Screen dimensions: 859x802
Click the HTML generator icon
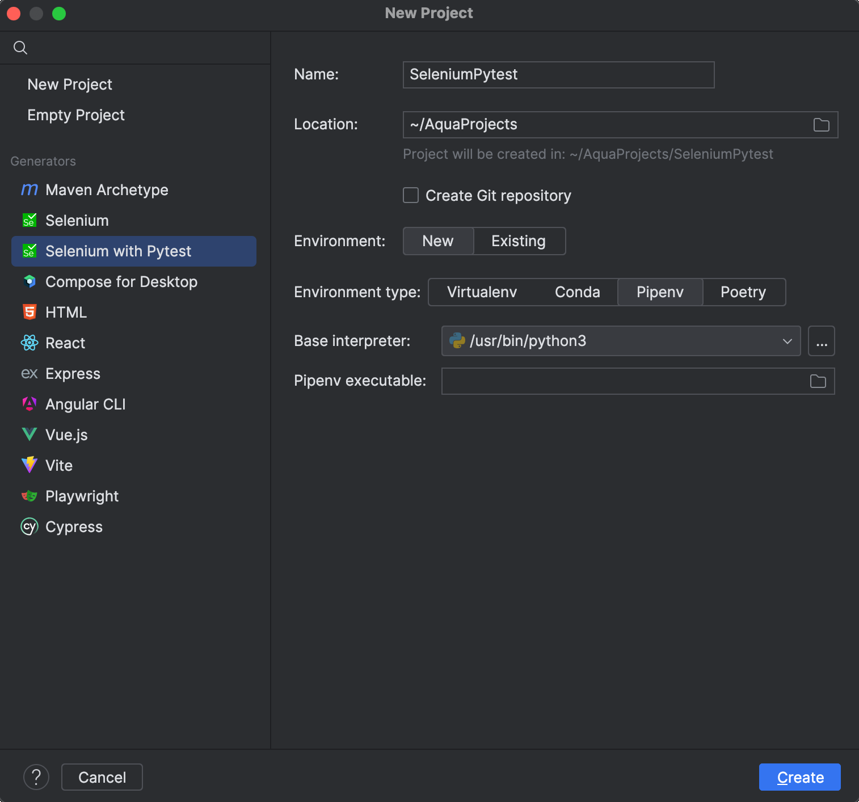[x=29, y=312]
